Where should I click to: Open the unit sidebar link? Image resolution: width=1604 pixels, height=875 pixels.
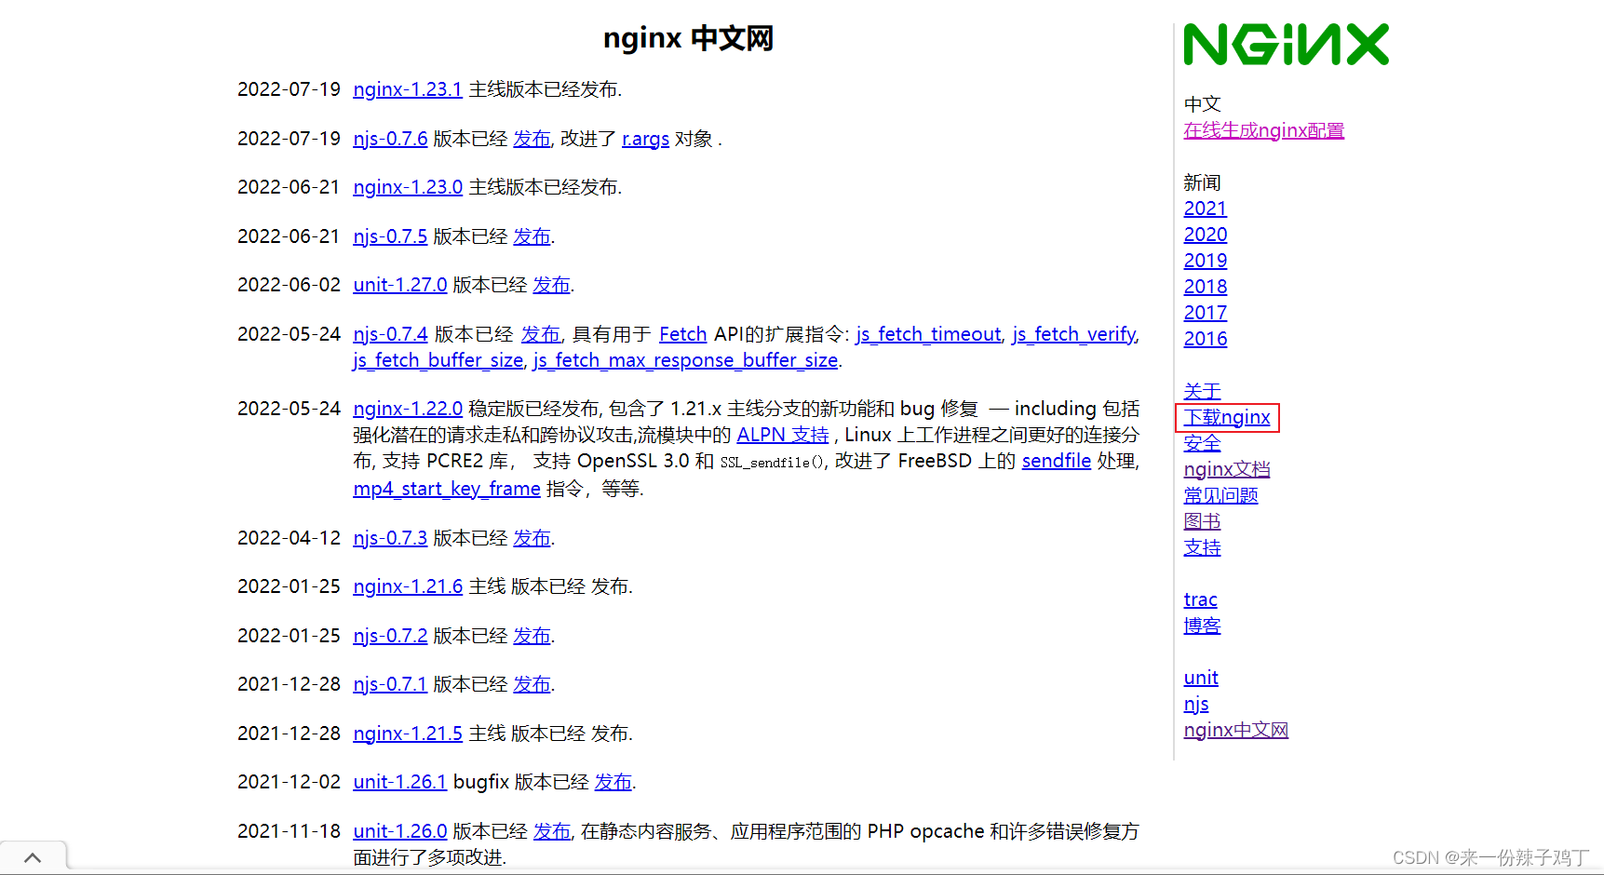pos(1201,678)
